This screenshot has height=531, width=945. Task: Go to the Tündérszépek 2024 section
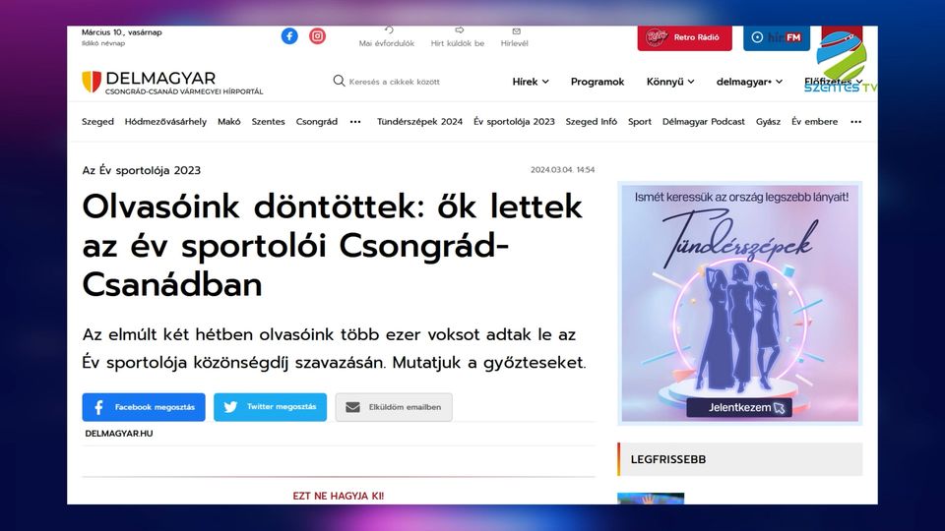pyautogui.click(x=419, y=122)
